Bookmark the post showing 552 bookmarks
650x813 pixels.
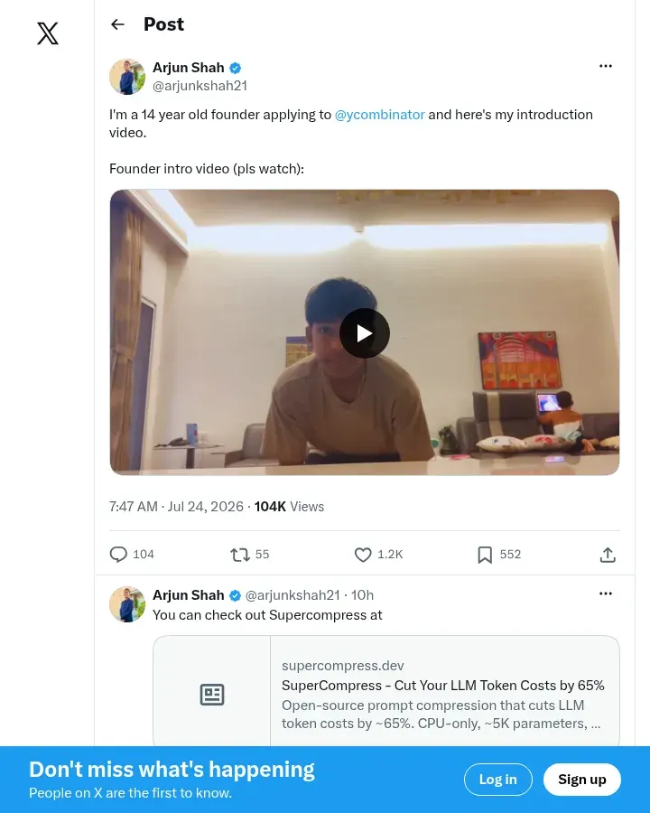pyautogui.click(x=485, y=555)
